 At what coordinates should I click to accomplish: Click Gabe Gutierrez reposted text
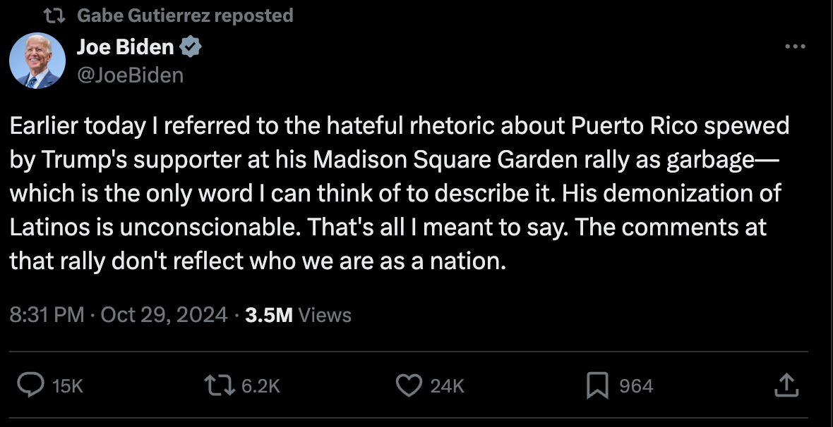click(x=186, y=14)
